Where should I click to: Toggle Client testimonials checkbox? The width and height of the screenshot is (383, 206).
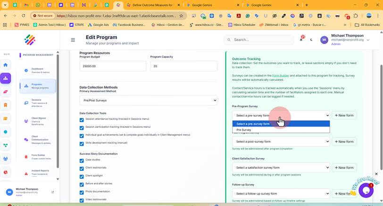tap(82, 168)
